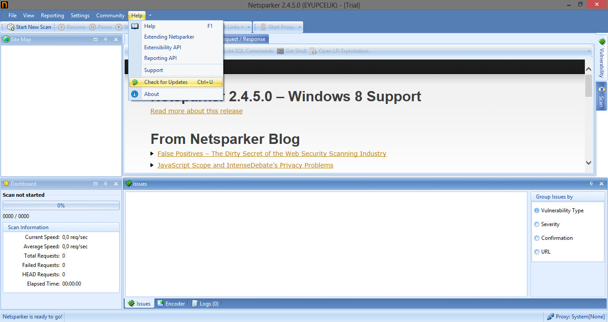
Task: Open the Community menu
Action: 110,16
